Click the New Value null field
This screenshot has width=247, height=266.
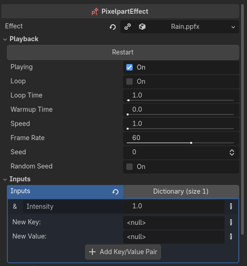click(x=174, y=237)
